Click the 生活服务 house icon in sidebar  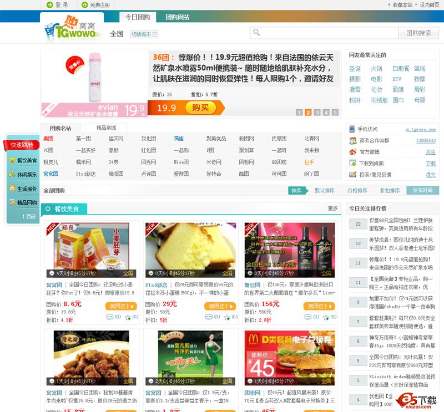pyautogui.click(x=12, y=188)
